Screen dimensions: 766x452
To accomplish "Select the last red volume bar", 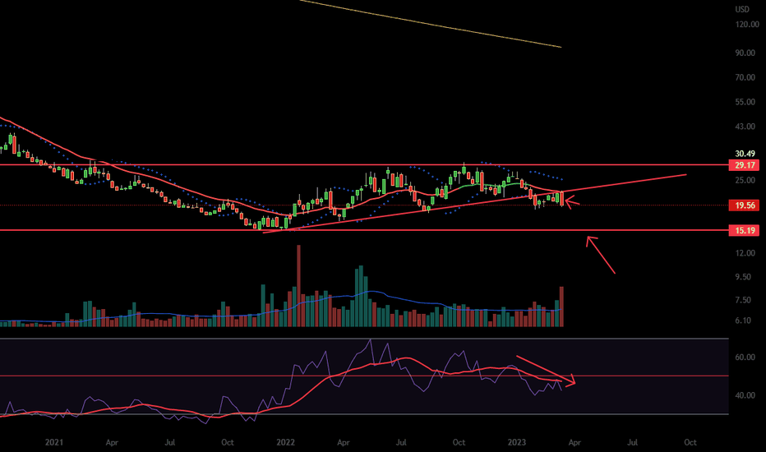I will (x=562, y=307).
